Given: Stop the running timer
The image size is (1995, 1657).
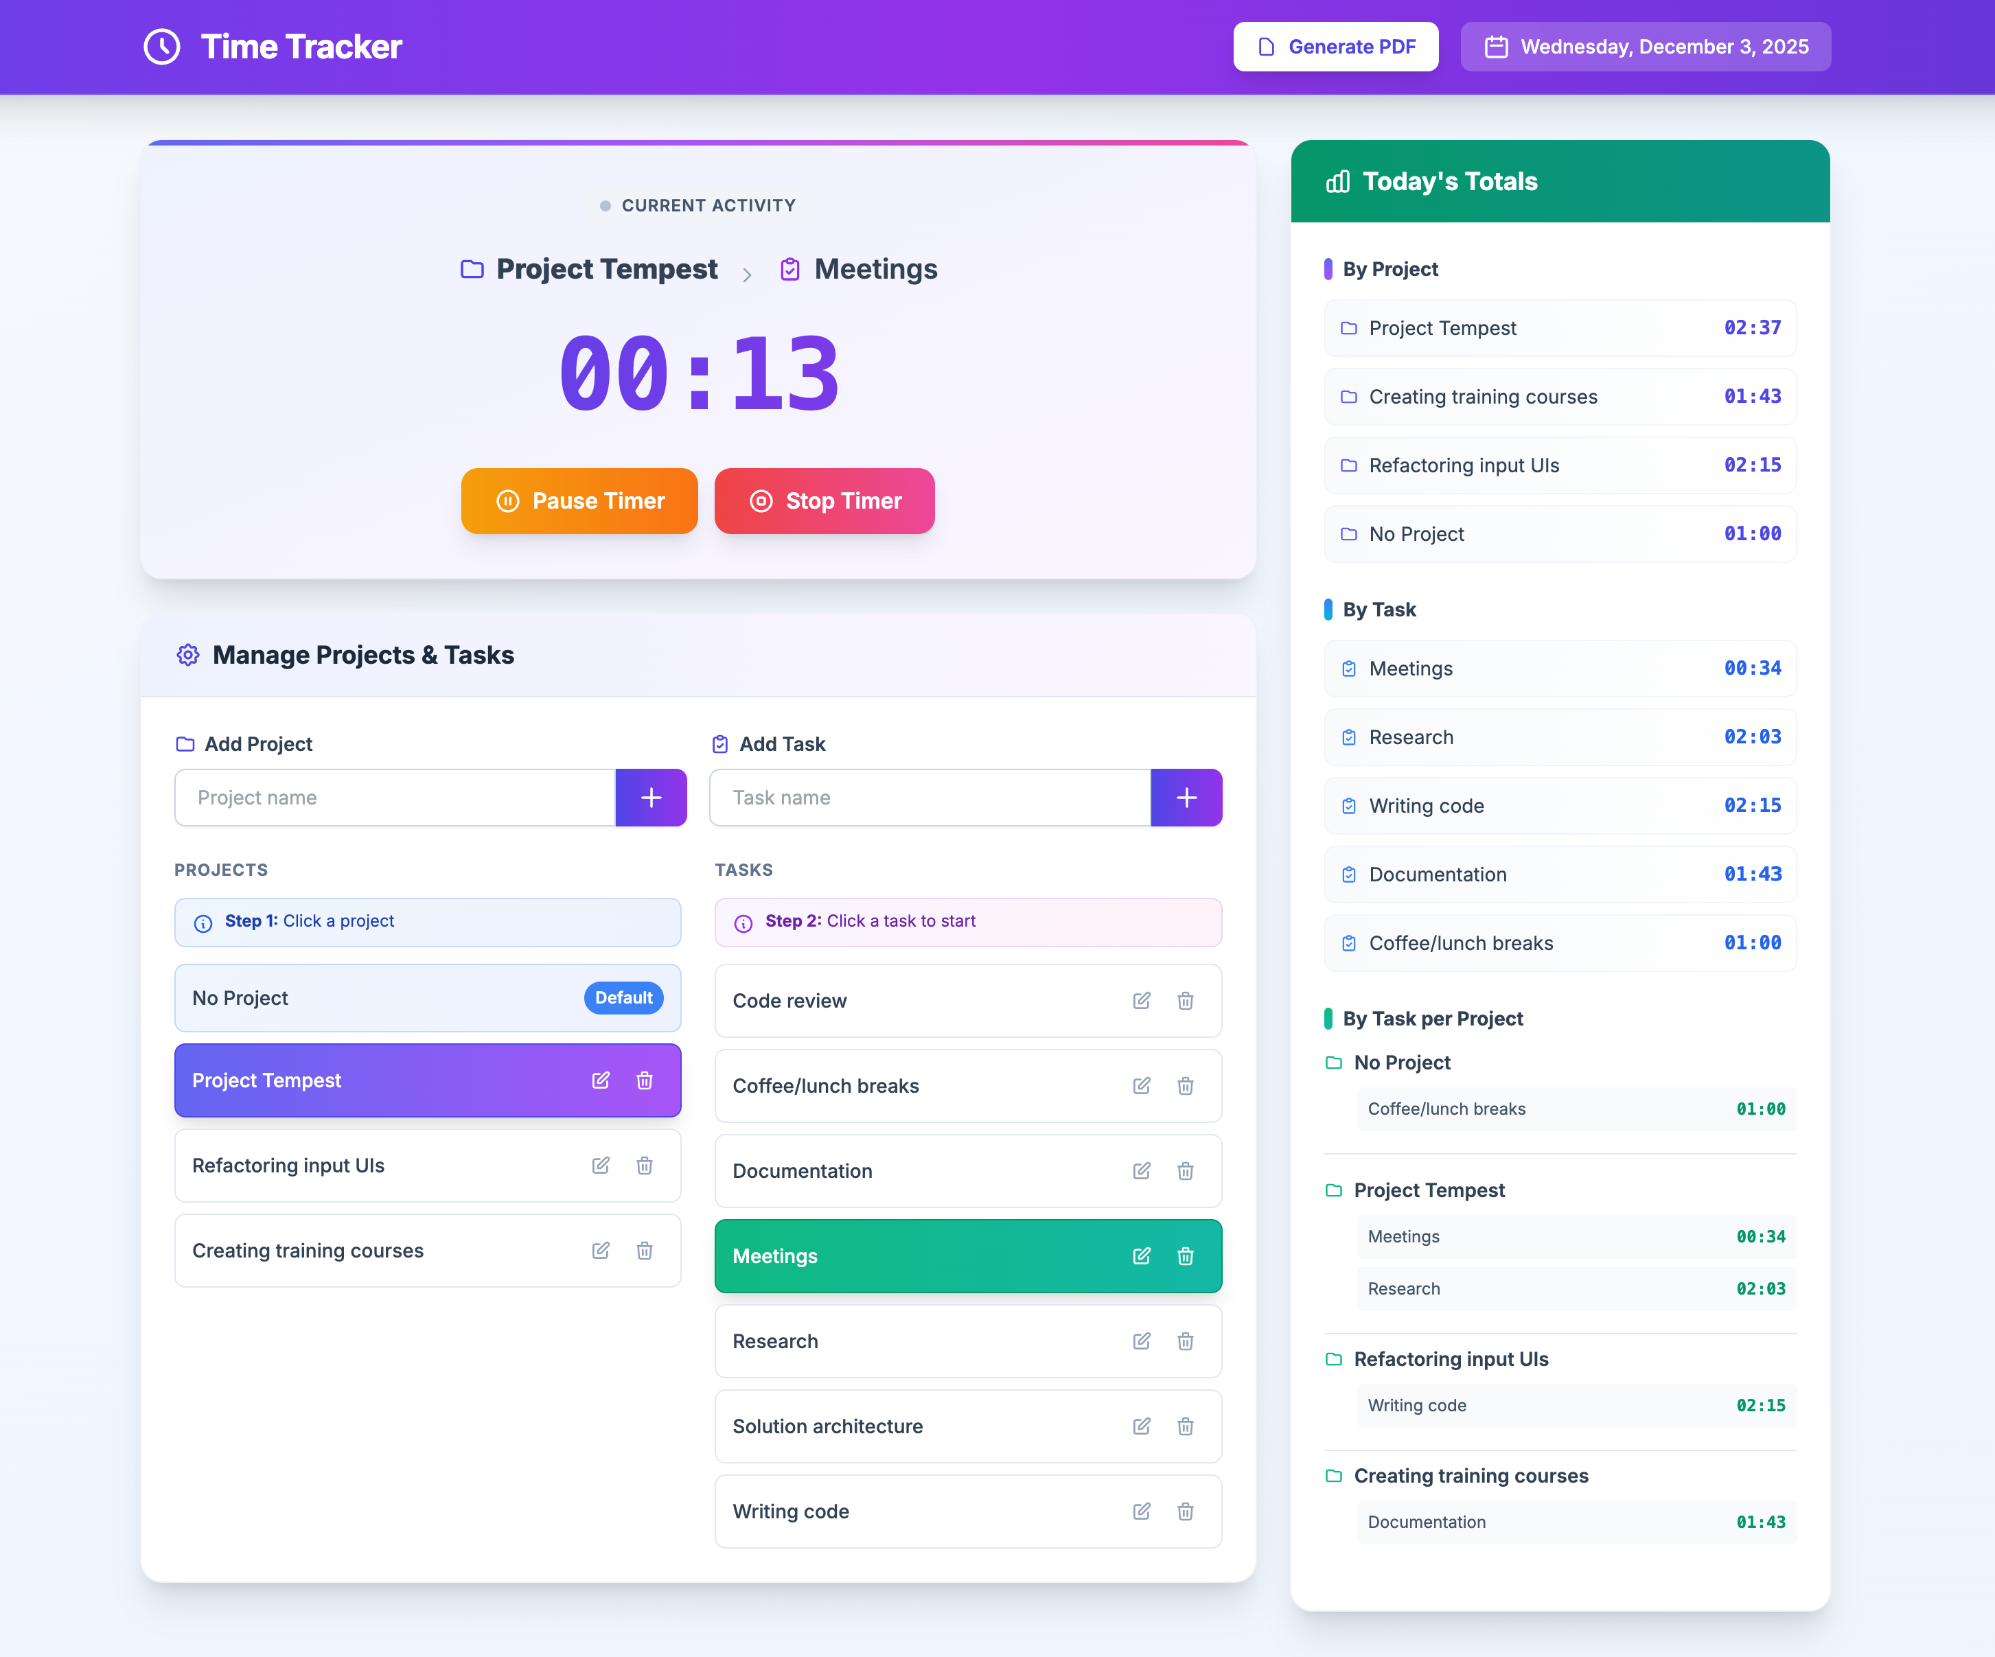Looking at the screenshot, I should [x=824, y=500].
